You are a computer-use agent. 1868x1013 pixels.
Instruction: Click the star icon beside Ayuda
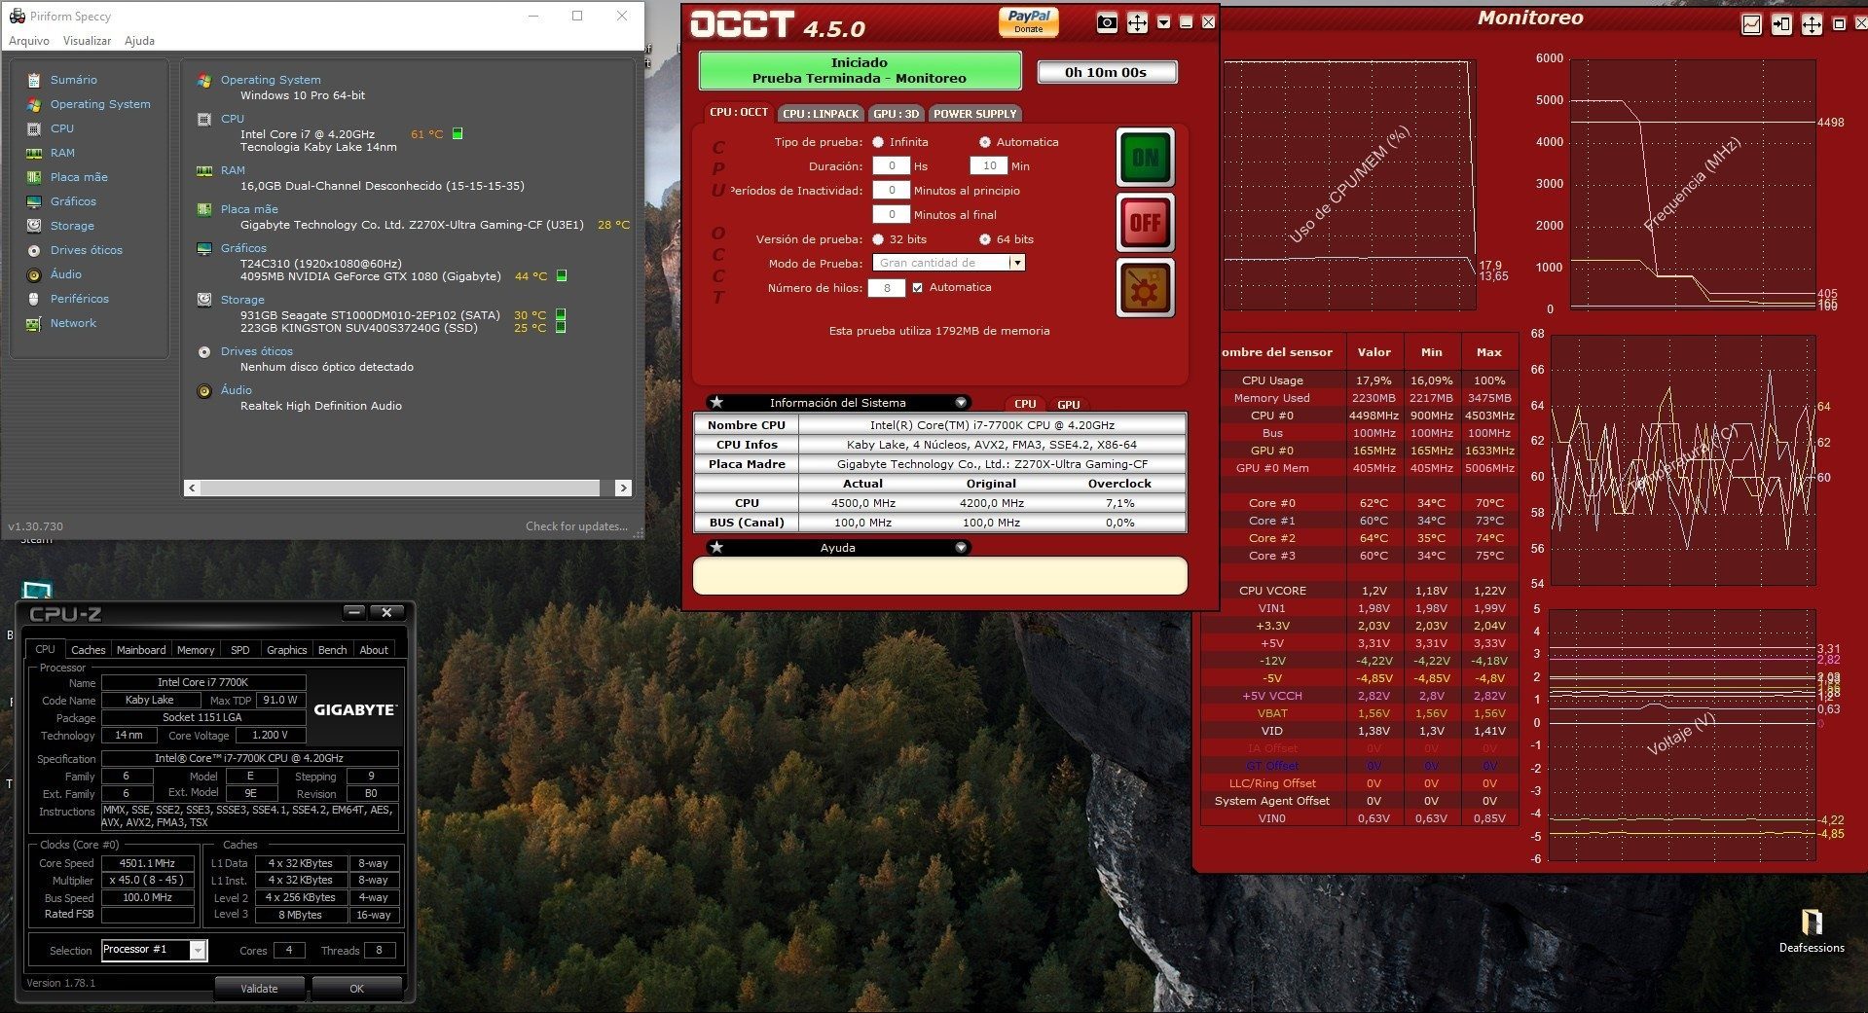(716, 548)
